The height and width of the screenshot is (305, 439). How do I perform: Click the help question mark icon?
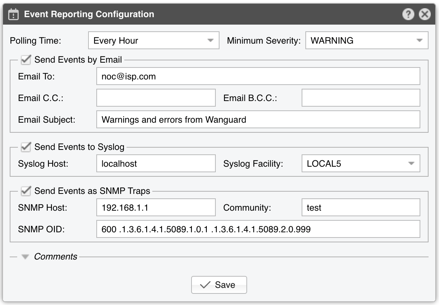[408, 14]
